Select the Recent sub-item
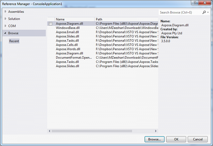Image resolution: width=213 pixels, height=146 pixels. (x=14, y=41)
